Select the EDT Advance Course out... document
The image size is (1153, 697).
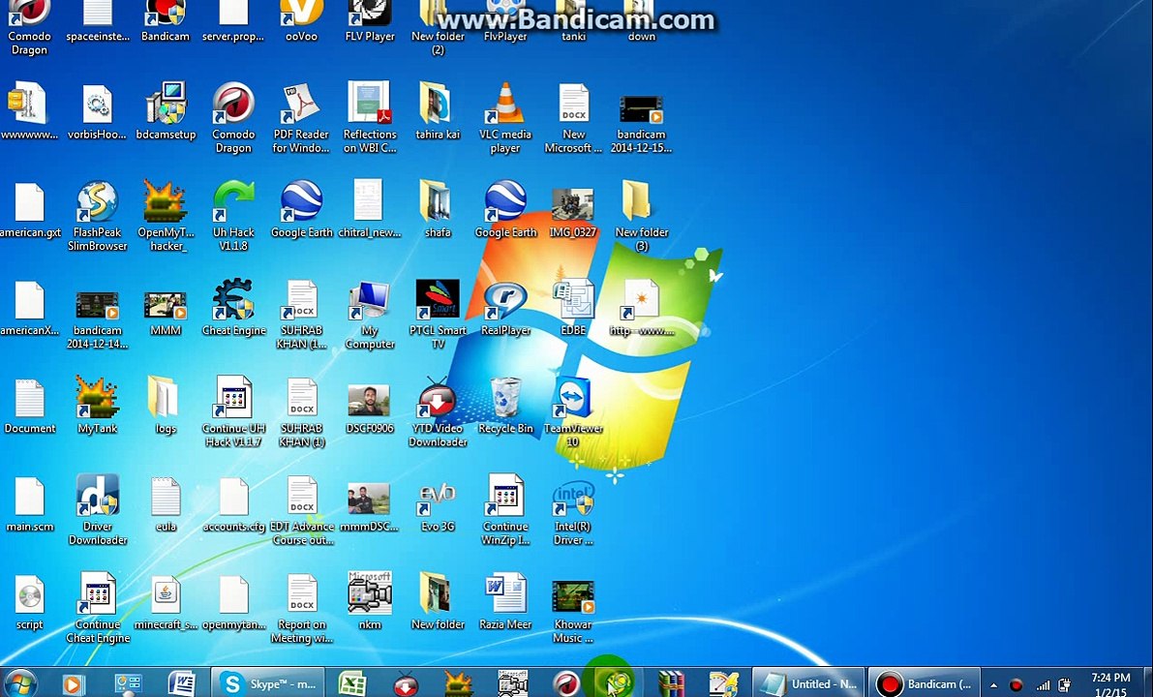[301, 510]
